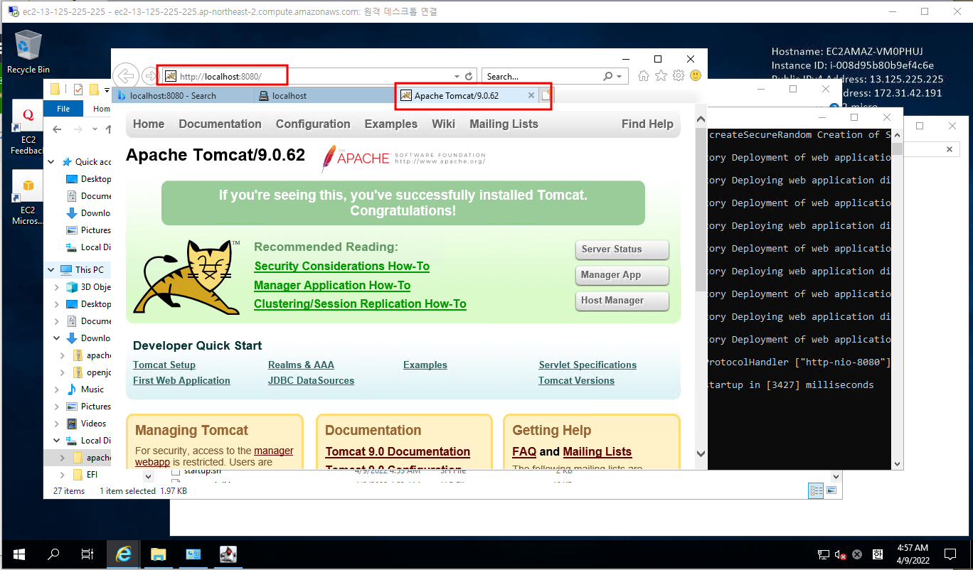Open the search provider dropdown arrow
This screenshot has height=570, width=973.
(620, 76)
